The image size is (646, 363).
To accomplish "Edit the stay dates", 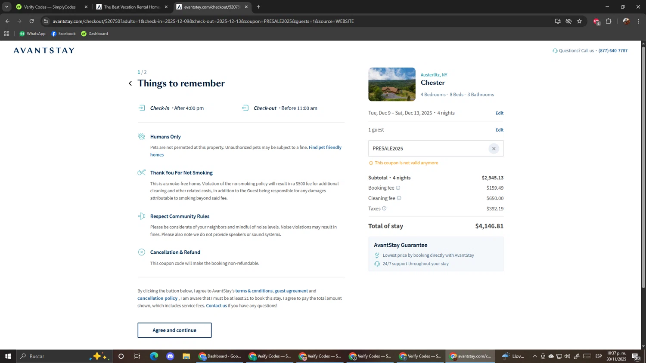I will [499, 113].
